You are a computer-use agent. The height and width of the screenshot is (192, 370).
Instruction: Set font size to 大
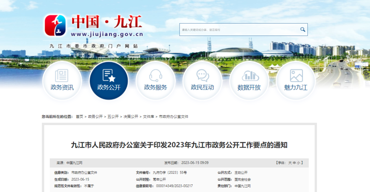[x=290, y=163]
